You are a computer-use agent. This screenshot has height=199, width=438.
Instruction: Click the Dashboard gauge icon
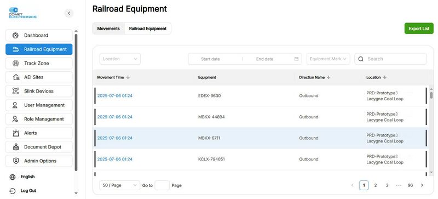16,36
